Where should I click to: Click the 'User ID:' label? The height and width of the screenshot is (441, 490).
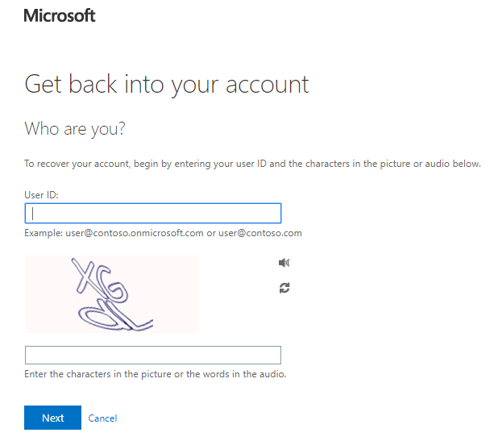click(x=41, y=195)
